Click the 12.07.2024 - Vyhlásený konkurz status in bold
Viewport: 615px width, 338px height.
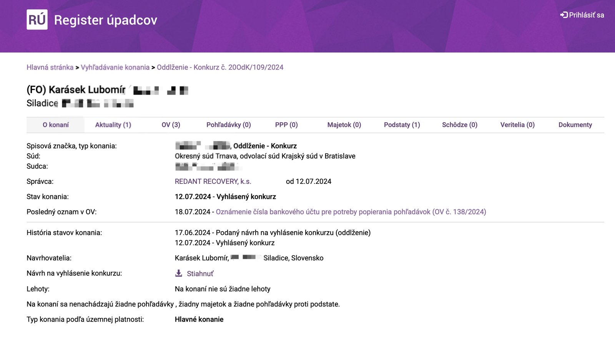(225, 197)
